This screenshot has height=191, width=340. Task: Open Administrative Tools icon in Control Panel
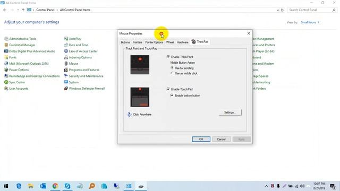click(6, 39)
